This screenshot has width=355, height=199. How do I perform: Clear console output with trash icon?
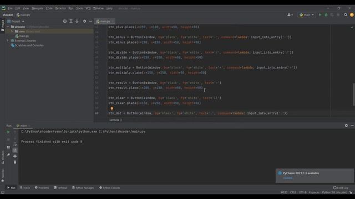pyautogui.click(x=15, y=162)
